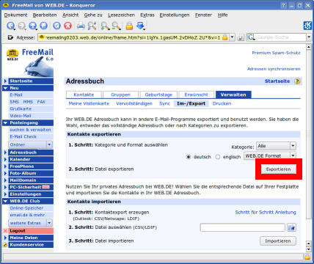This screenshot has width=314, height=264.
Task: Click the Importieren button
Action: pos(278,241)
